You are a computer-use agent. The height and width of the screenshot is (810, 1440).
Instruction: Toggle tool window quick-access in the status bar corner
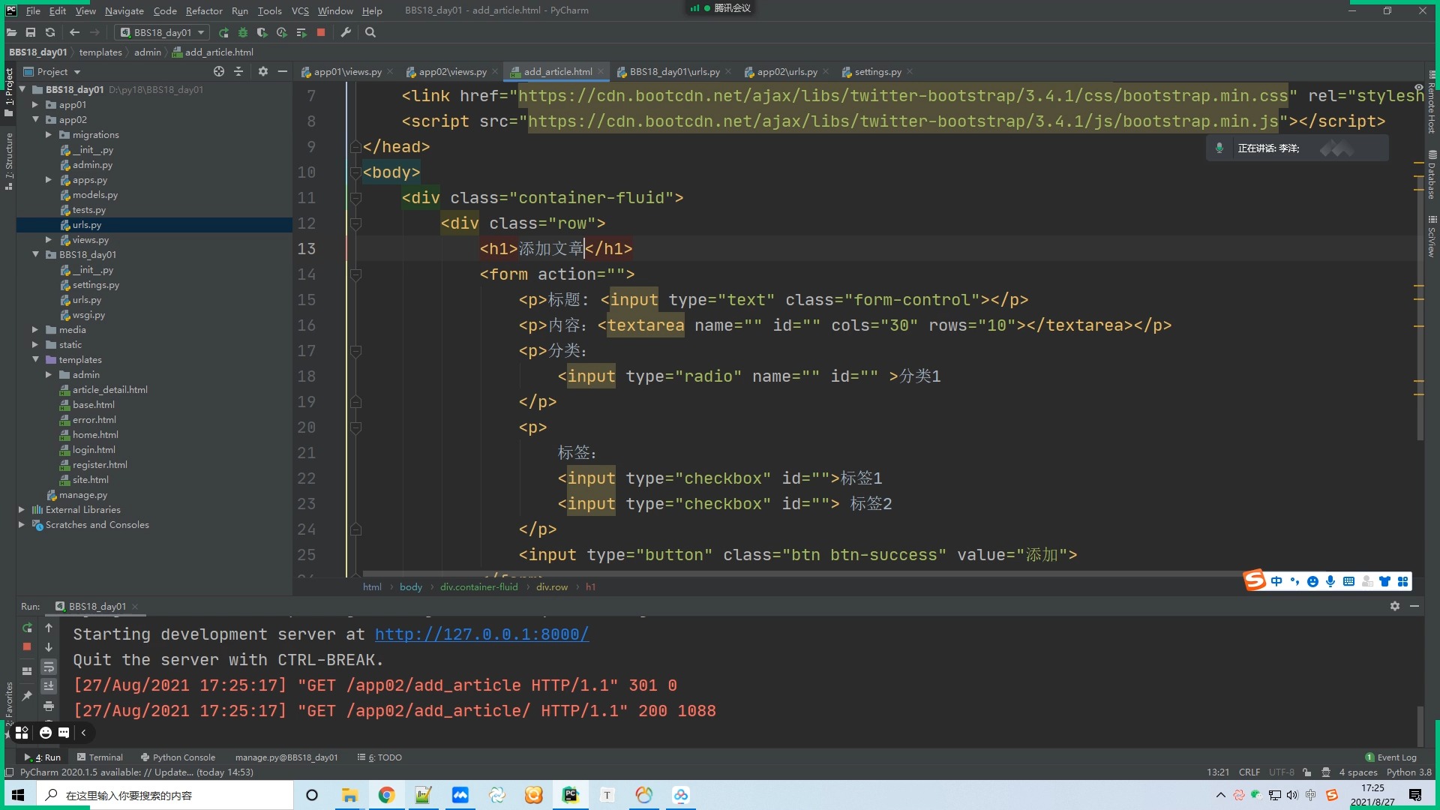tap(9, 772)
